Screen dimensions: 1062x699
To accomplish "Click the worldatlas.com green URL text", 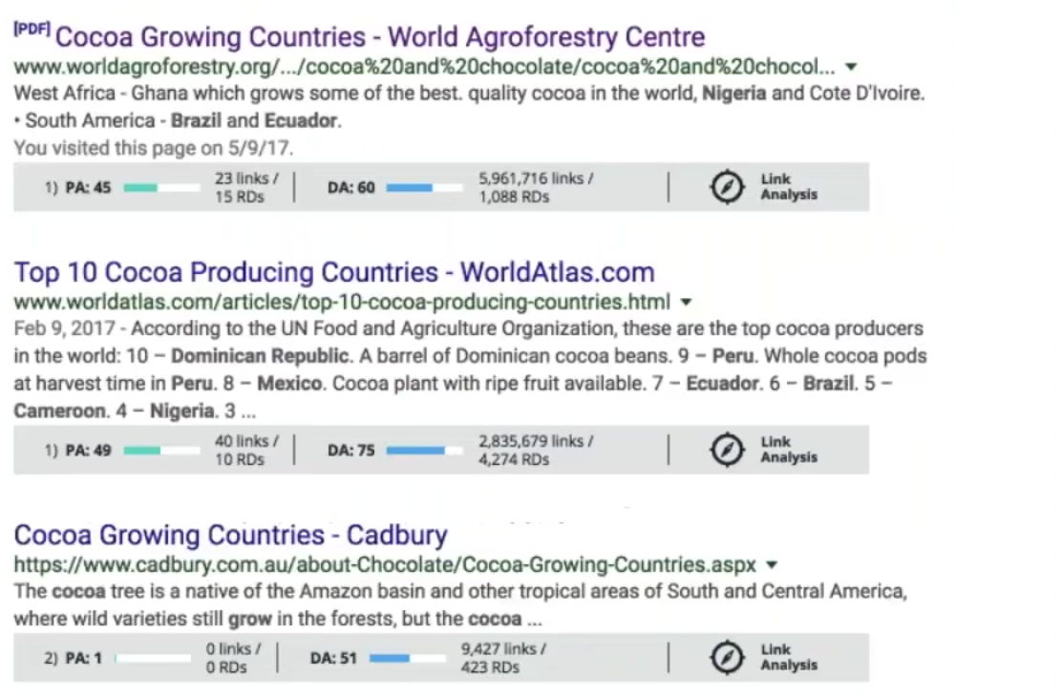I will [x=342, y=302].
